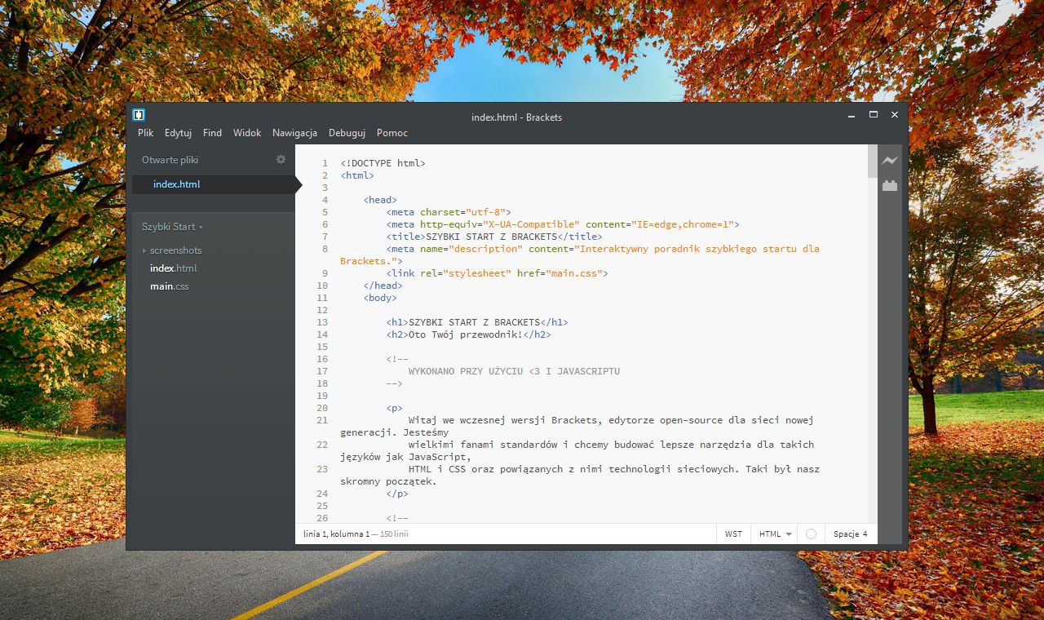Open the HTML language mode dropdown
The height and width of the screenshot is (620, 1044).
pyautogui.click(x=775, y=534)
